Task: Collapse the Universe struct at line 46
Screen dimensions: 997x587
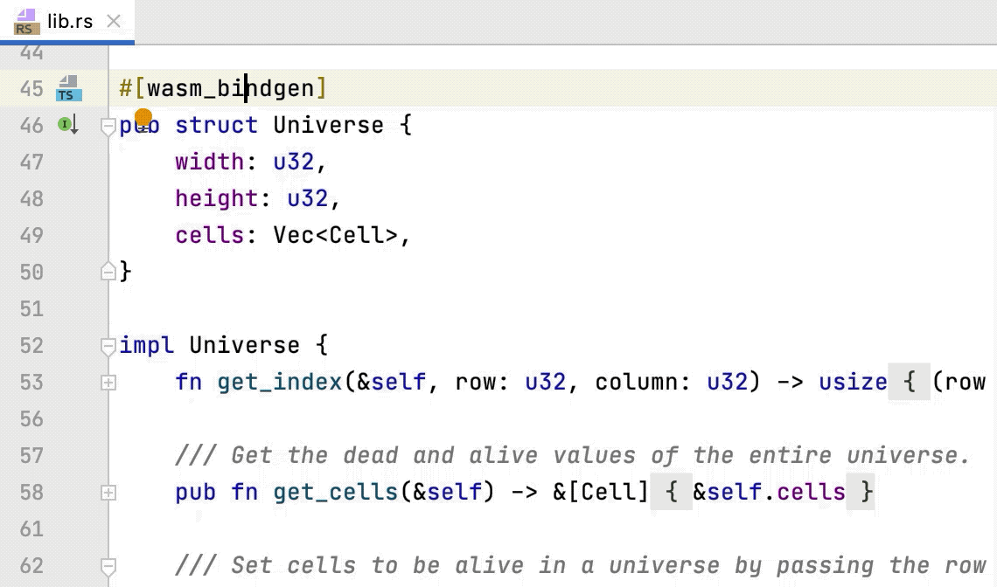Action: click(108, 127)
